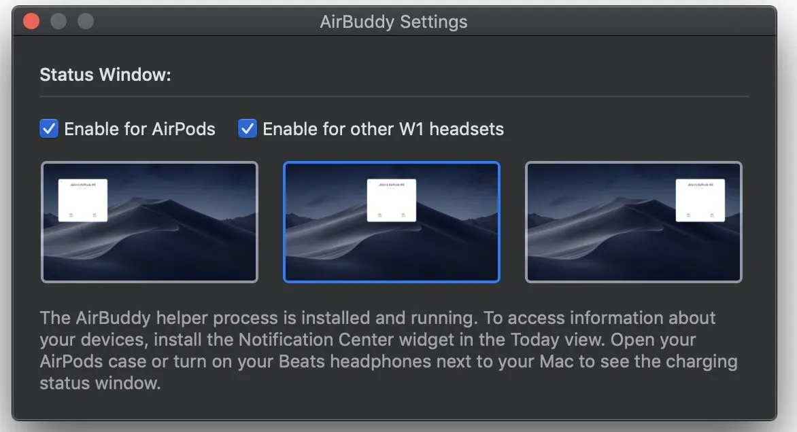Click the white status window card in right thumbnail
Viewport: 797px width, 432px height.
pos(701,199)
